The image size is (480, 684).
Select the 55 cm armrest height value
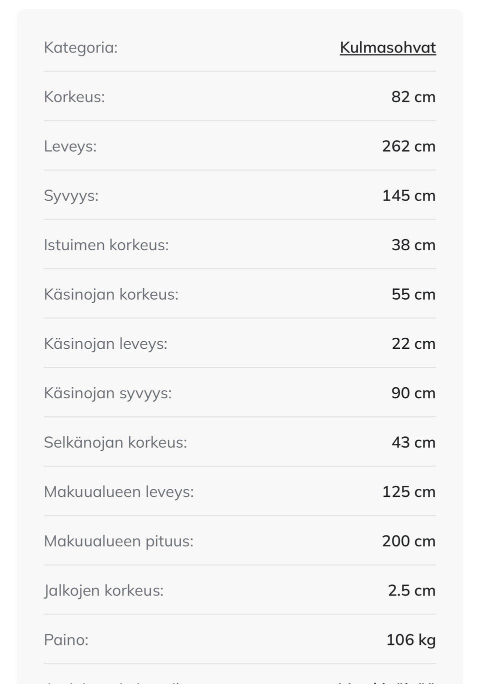pos(413,294)
